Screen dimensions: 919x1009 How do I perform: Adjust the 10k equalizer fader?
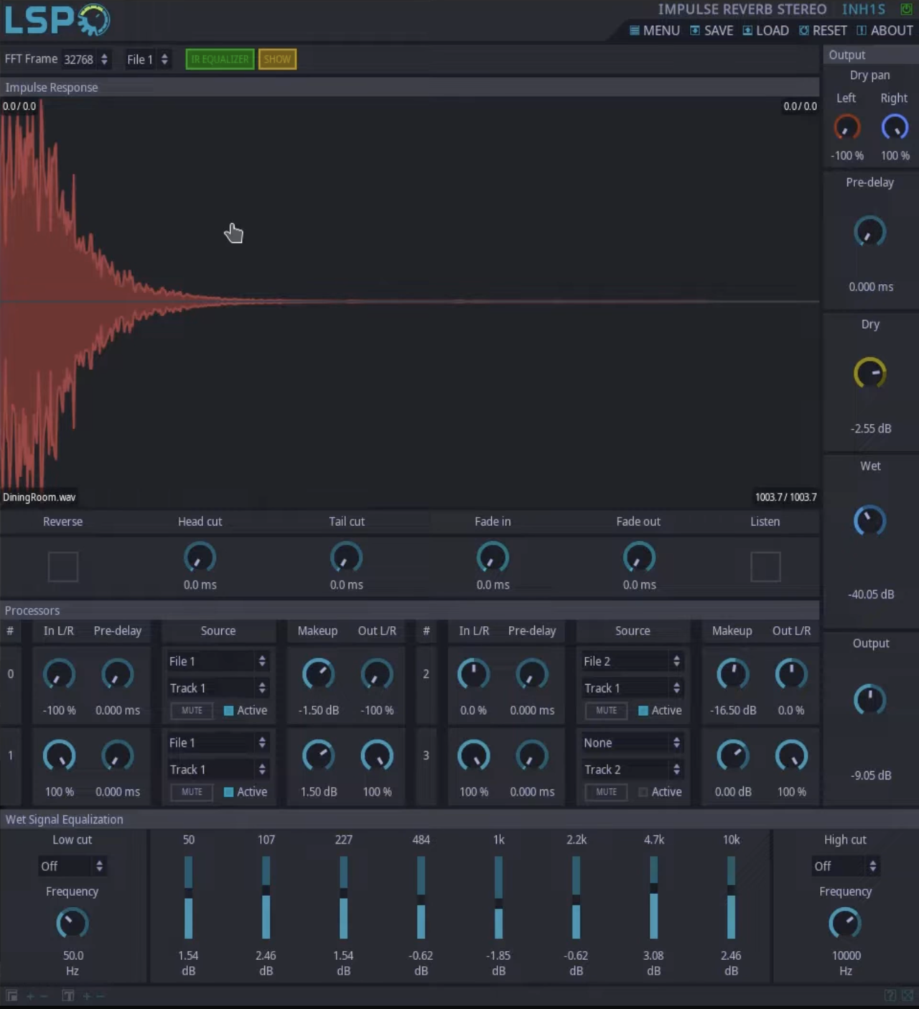[x=731, y=898]
